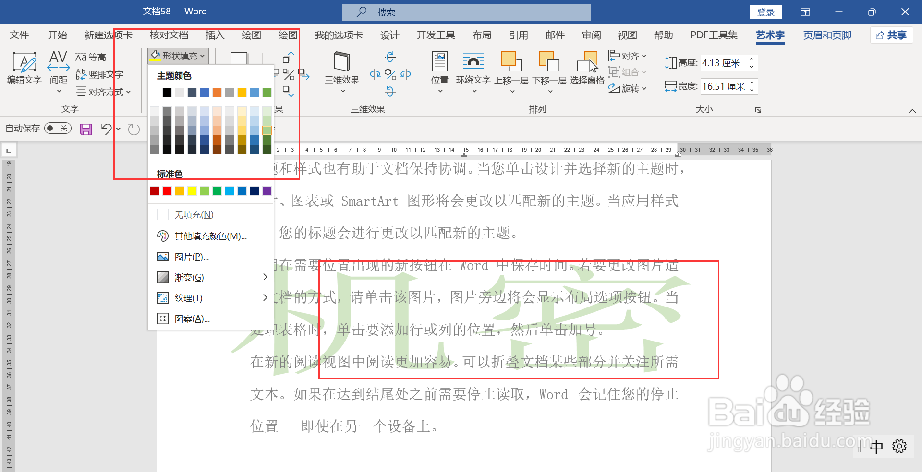Pick the orange theme color swatch
This screenshot has width=922, height=472.
[217, 93]
